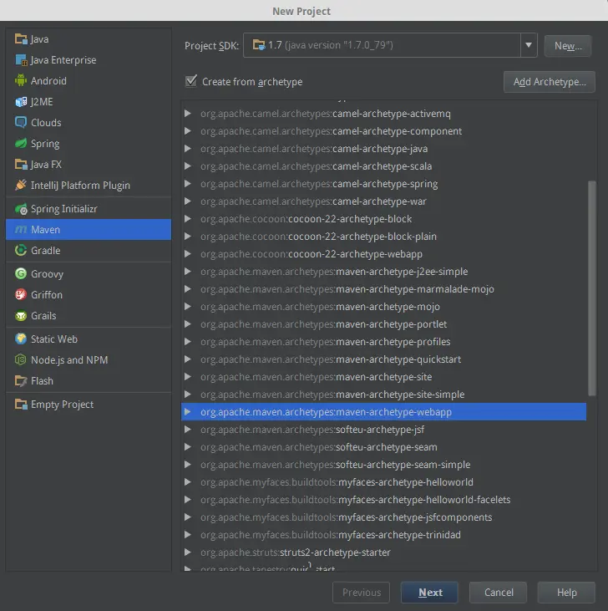The width and height of the screenshot is (608, 611).
Task: Select maven-archetype-j2ee-simple archetype
Action: tap(384, 271)
